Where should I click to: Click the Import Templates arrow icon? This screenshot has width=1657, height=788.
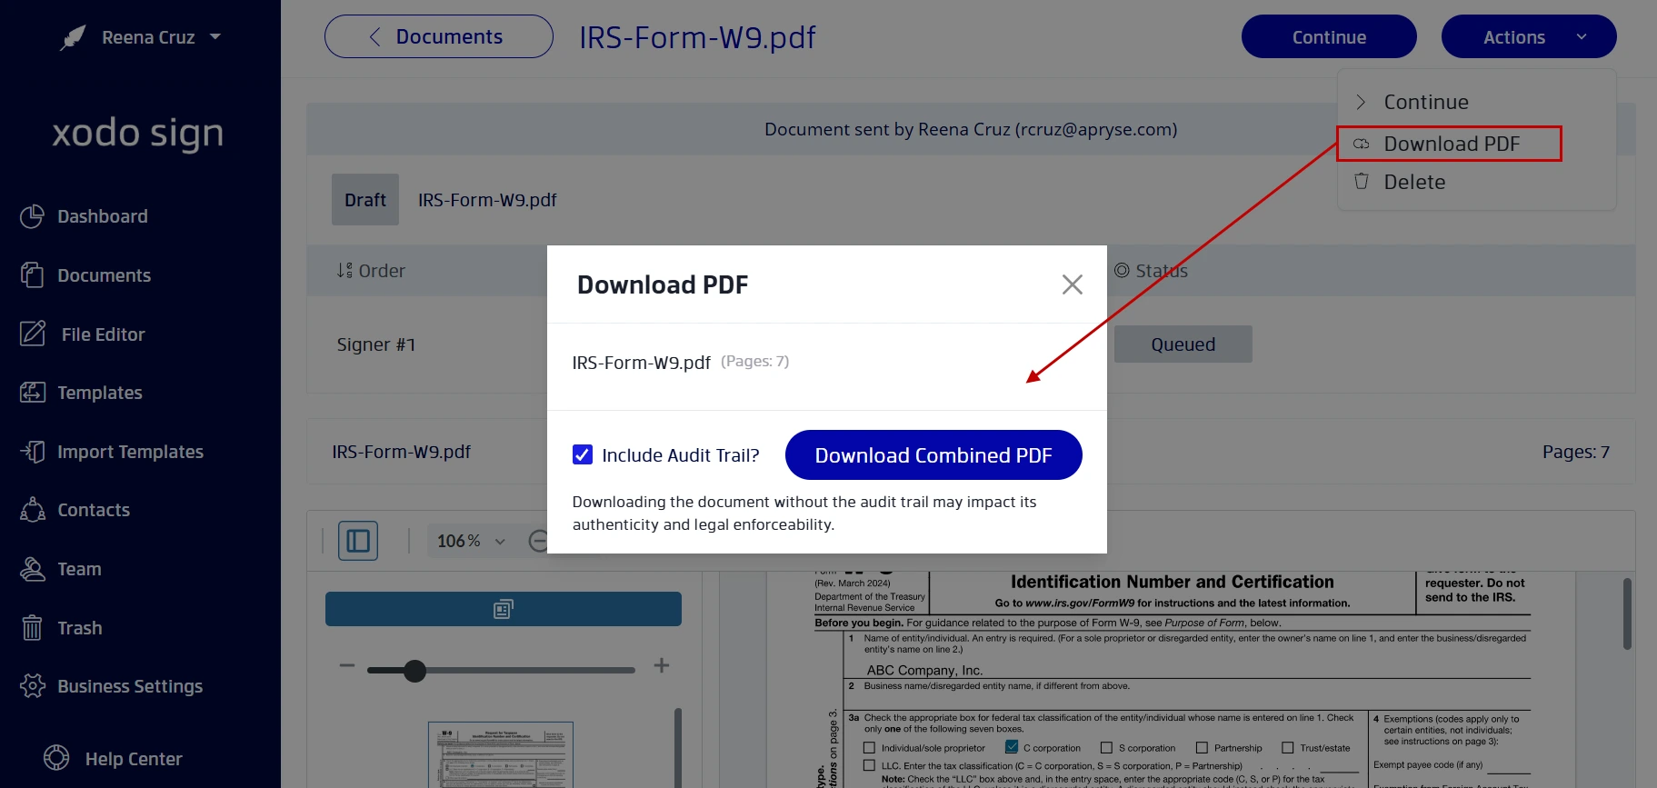coord(33,452)
